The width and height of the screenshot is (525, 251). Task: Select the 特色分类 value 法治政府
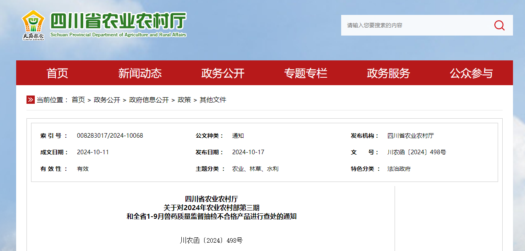point(399,169)
